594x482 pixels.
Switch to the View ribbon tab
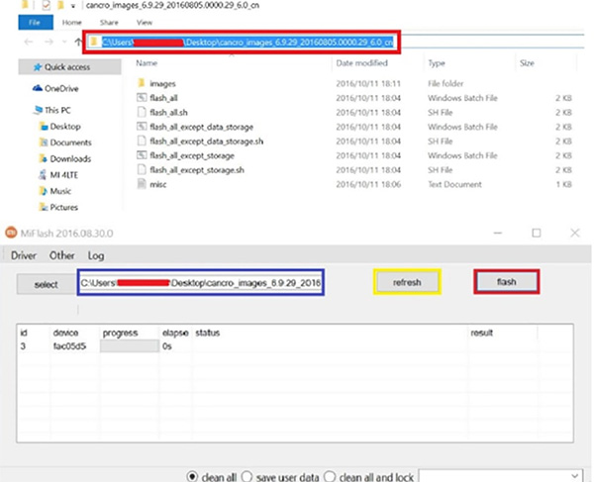tap(144, 20)
